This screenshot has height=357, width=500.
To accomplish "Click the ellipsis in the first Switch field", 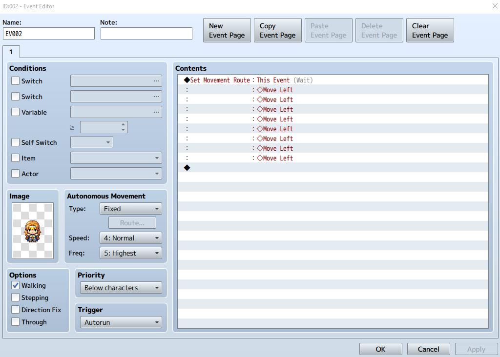I will point(156,81).
